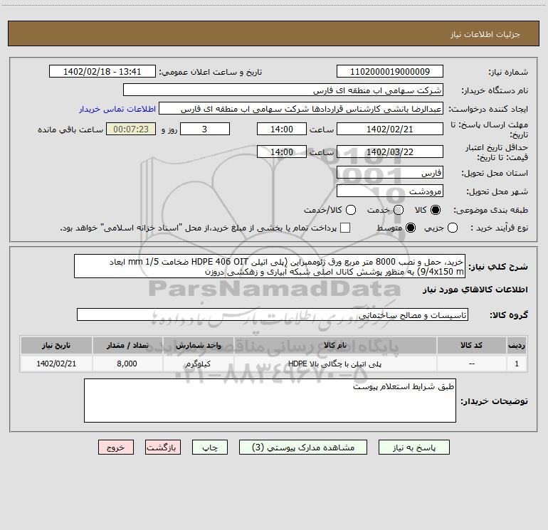Screen dimensions: 548x530
Task: Click the announcement date field 1402/02/18 - 13:41
Action: pyautogui.click(x=102, y=72)
